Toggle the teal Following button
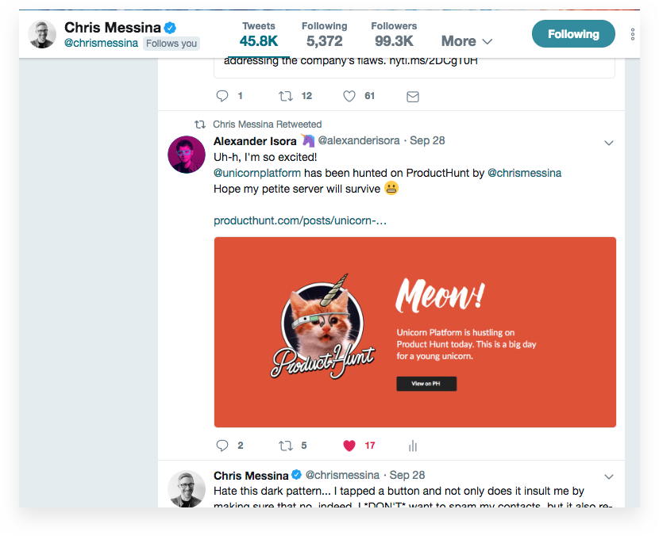 [x=572, y=34]
